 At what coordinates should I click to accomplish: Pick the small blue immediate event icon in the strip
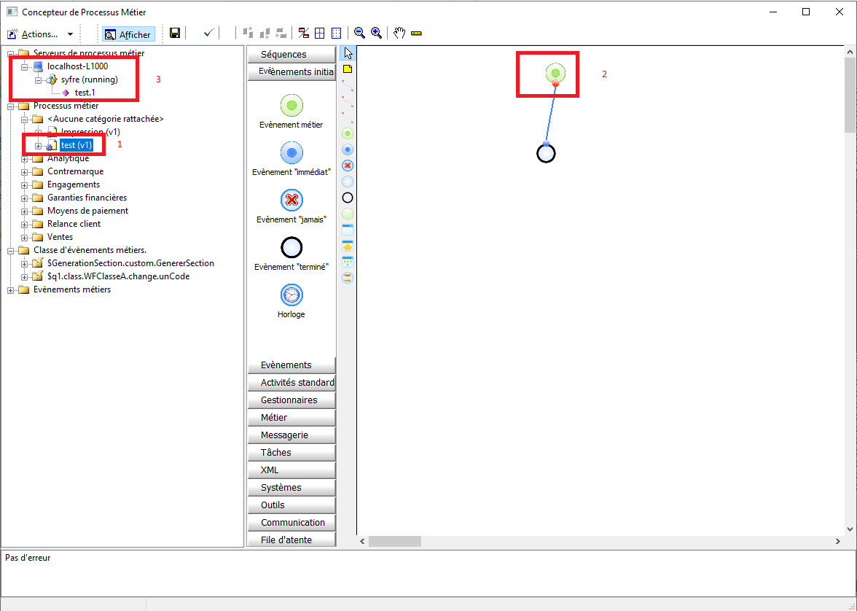[x=347, y=149]
